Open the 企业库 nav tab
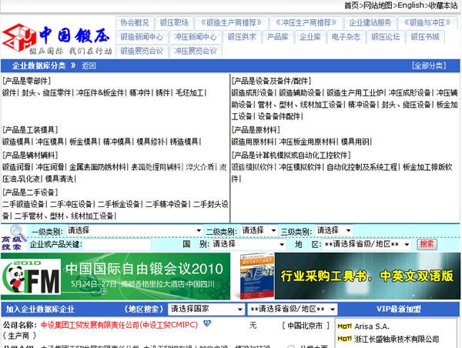The image size is (462, 348). (310, 37)
